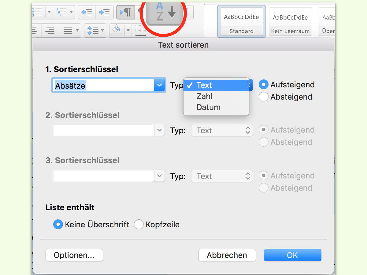Click the borders icon
The width and height of the screenshot is (367, 275).
[x=140, y=31]
